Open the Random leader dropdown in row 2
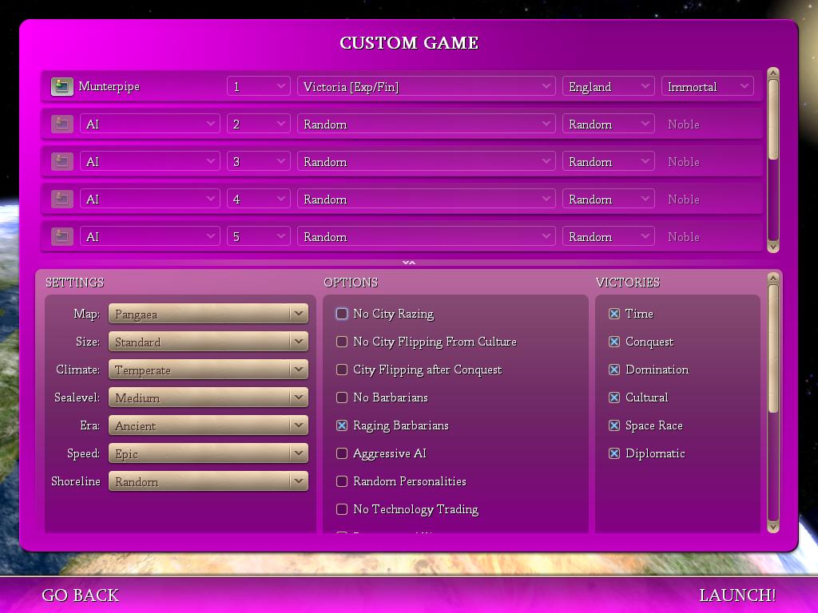 (x=427, y=124)
